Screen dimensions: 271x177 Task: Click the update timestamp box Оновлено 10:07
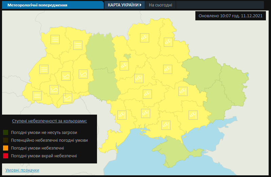[231, 16]
